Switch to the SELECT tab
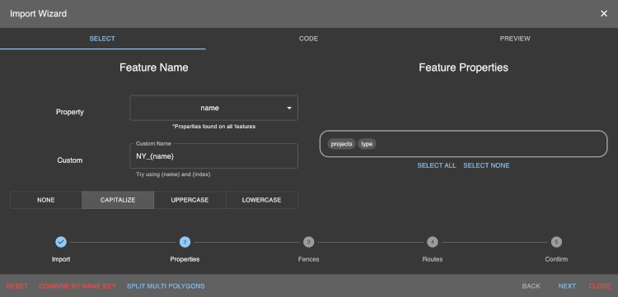The width and height of the screenshot is (618, 297). (x=102, y=39)
